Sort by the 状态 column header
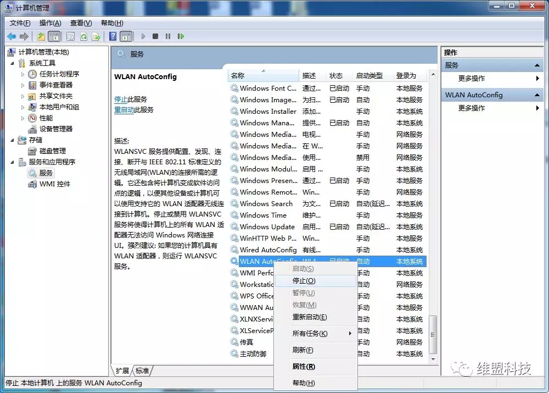 pyautogui.click(x=340, y=76)
